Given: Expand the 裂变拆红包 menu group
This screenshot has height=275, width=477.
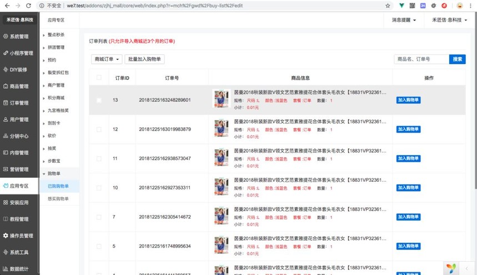Looking at the screenshot, I should [59, 73].
